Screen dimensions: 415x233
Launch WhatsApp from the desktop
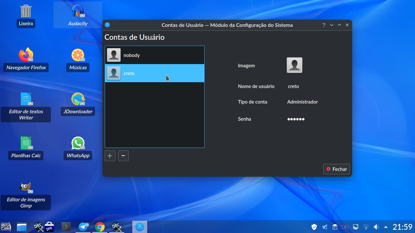(x=78, y=148)
